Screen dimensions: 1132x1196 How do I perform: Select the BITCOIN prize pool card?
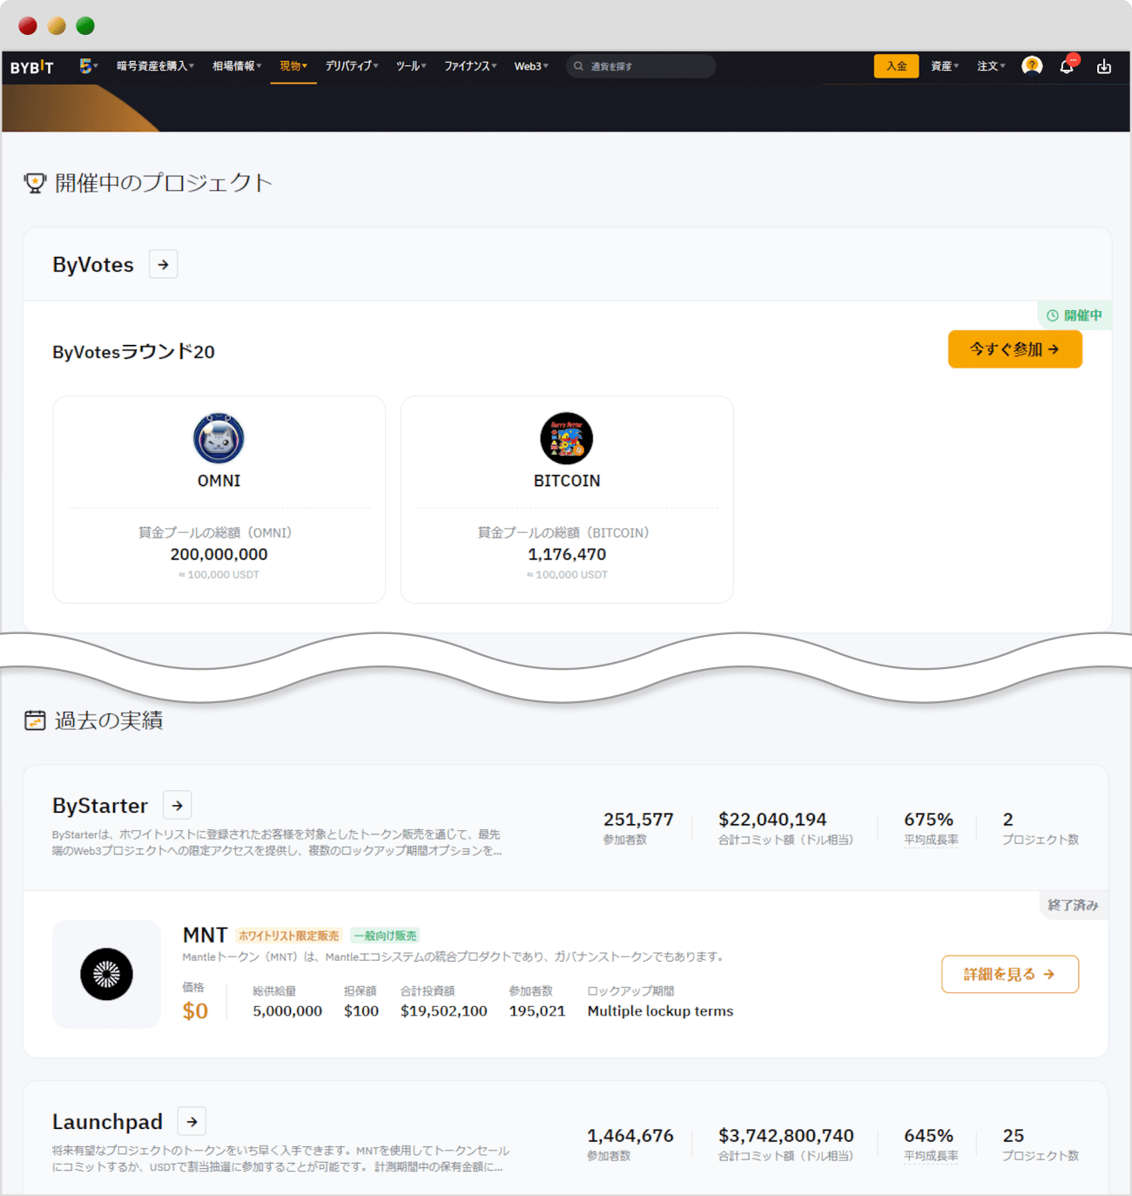567,499
